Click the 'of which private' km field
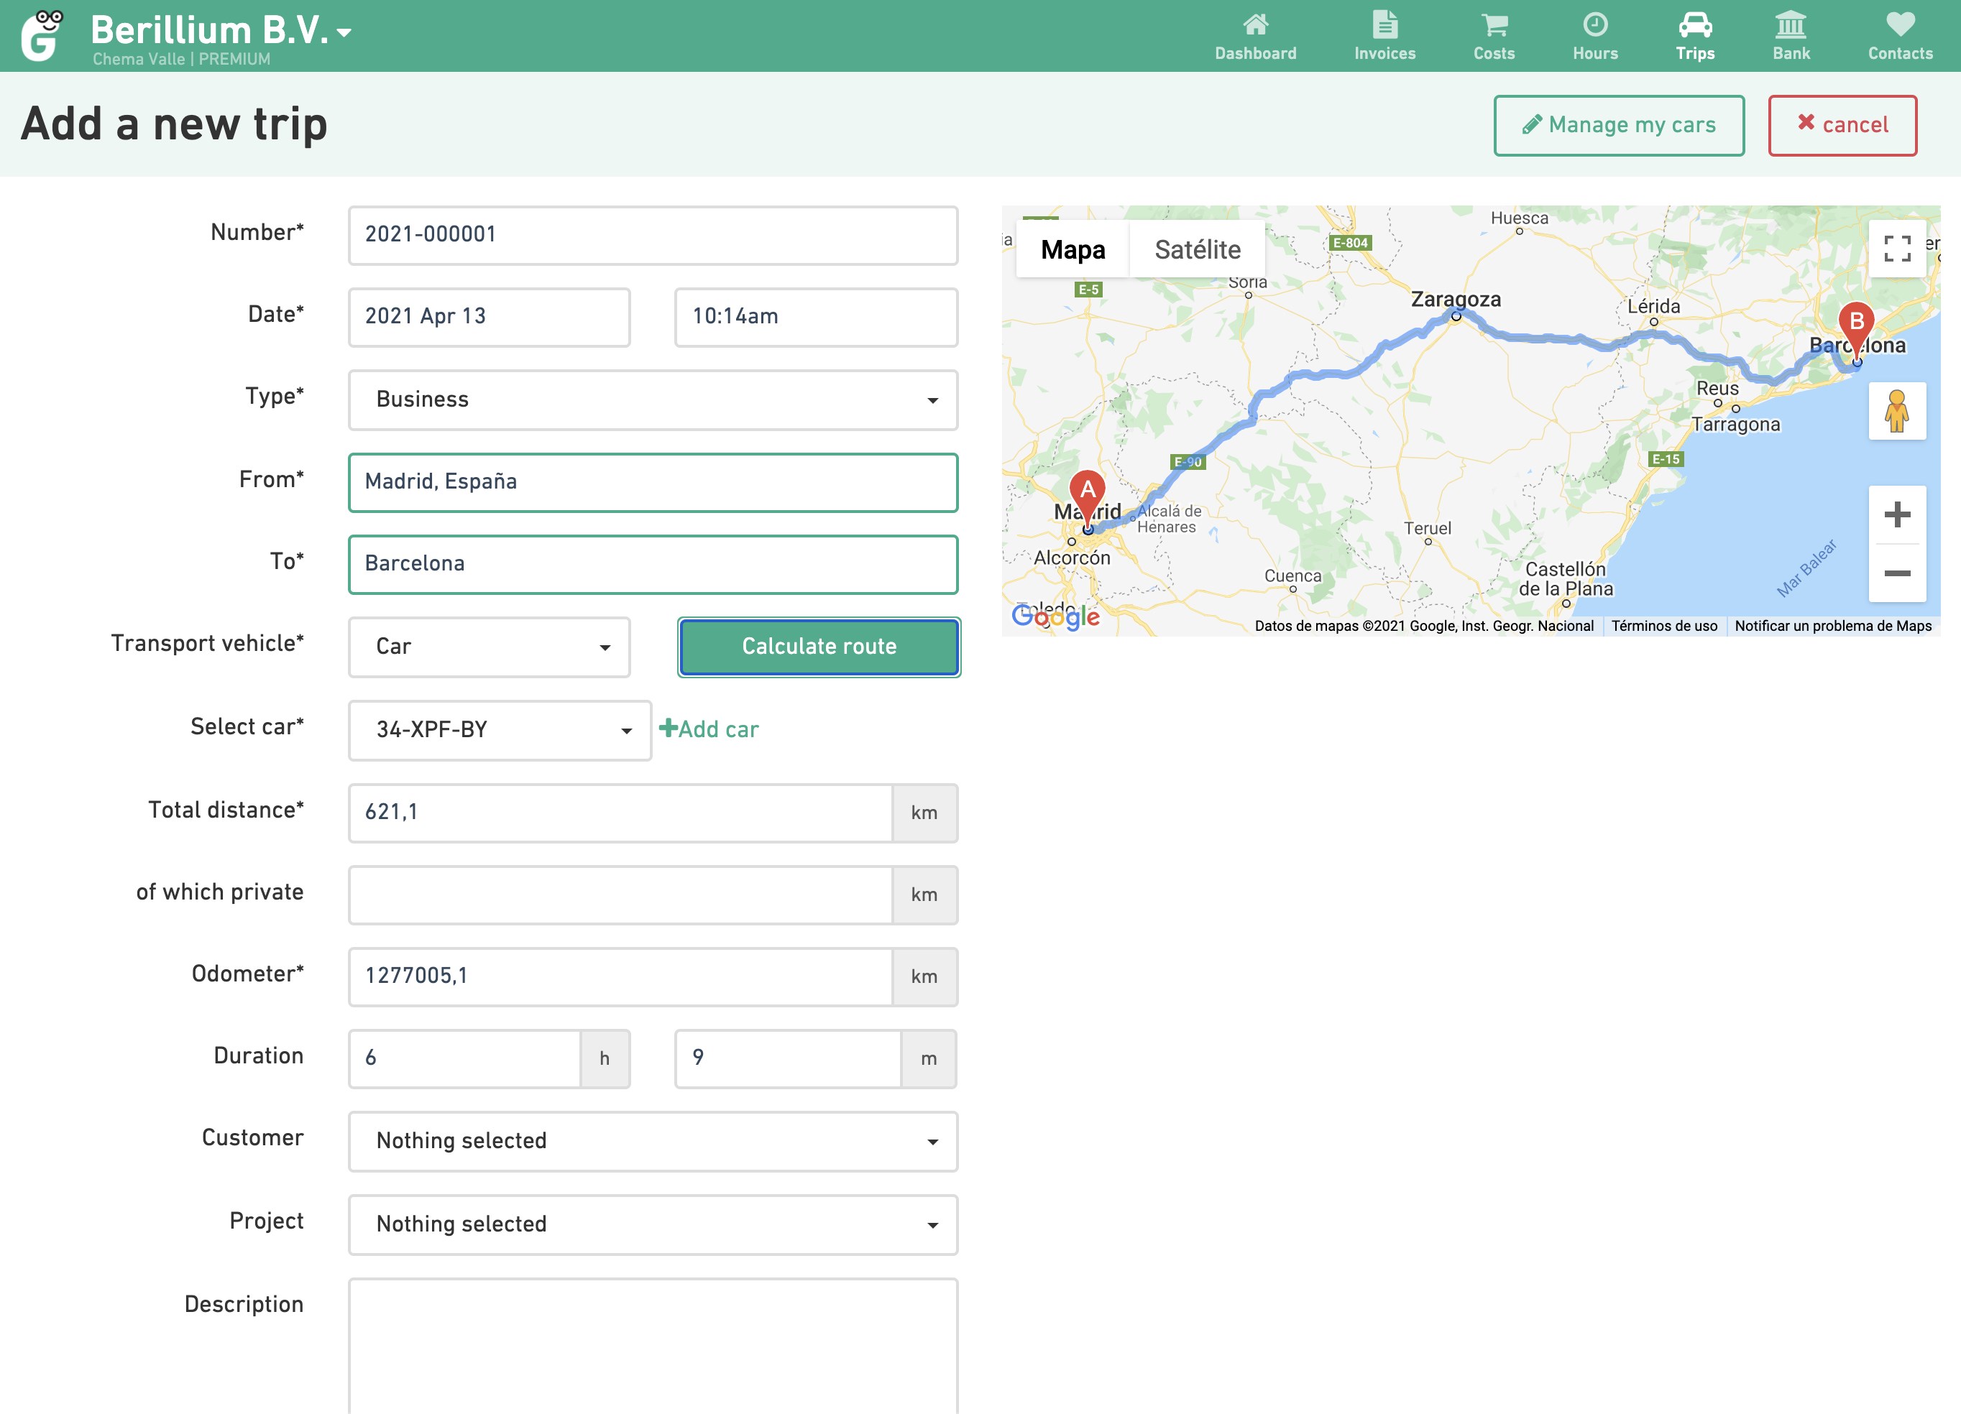 pyautogui.click(x=620, y=895)
